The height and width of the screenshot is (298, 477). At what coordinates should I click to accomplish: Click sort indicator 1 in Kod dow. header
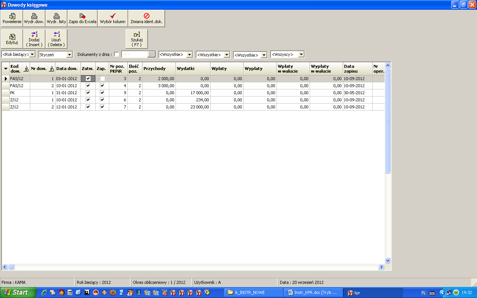26,69
